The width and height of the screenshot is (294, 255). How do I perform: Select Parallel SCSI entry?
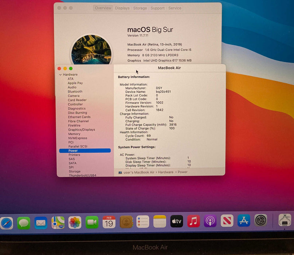point(78,146)
